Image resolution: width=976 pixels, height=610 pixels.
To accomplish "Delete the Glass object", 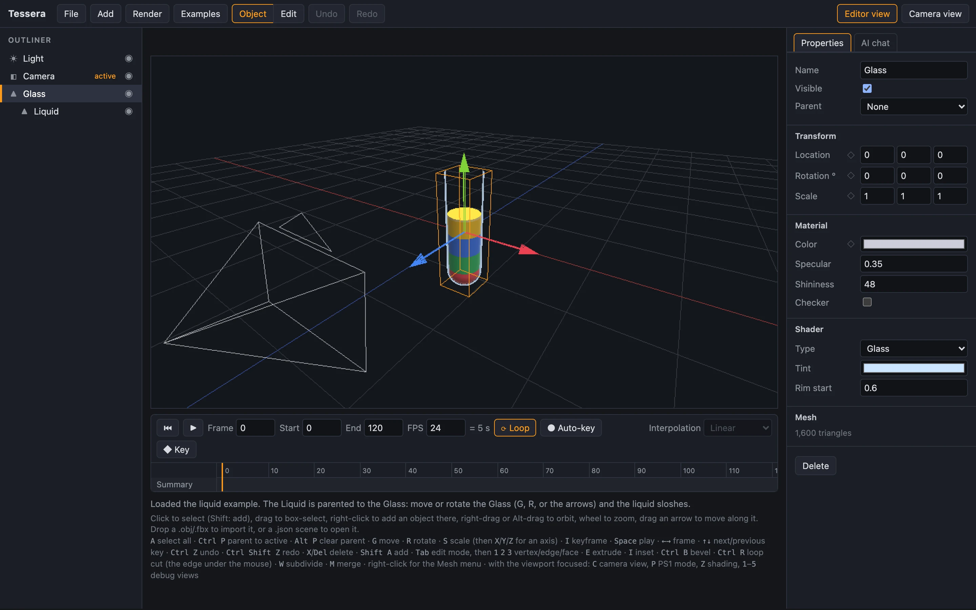I will 815,466.
